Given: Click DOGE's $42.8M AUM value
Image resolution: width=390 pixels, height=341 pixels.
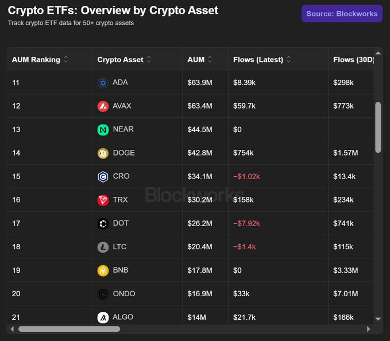Looking at the screenshot, I should [200, 153].
